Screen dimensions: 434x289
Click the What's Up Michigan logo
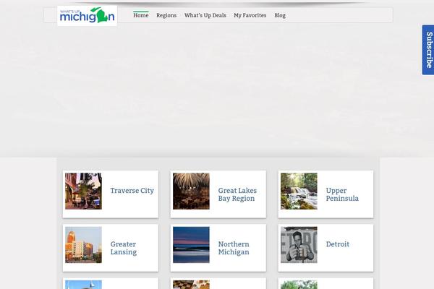[88, 16]
